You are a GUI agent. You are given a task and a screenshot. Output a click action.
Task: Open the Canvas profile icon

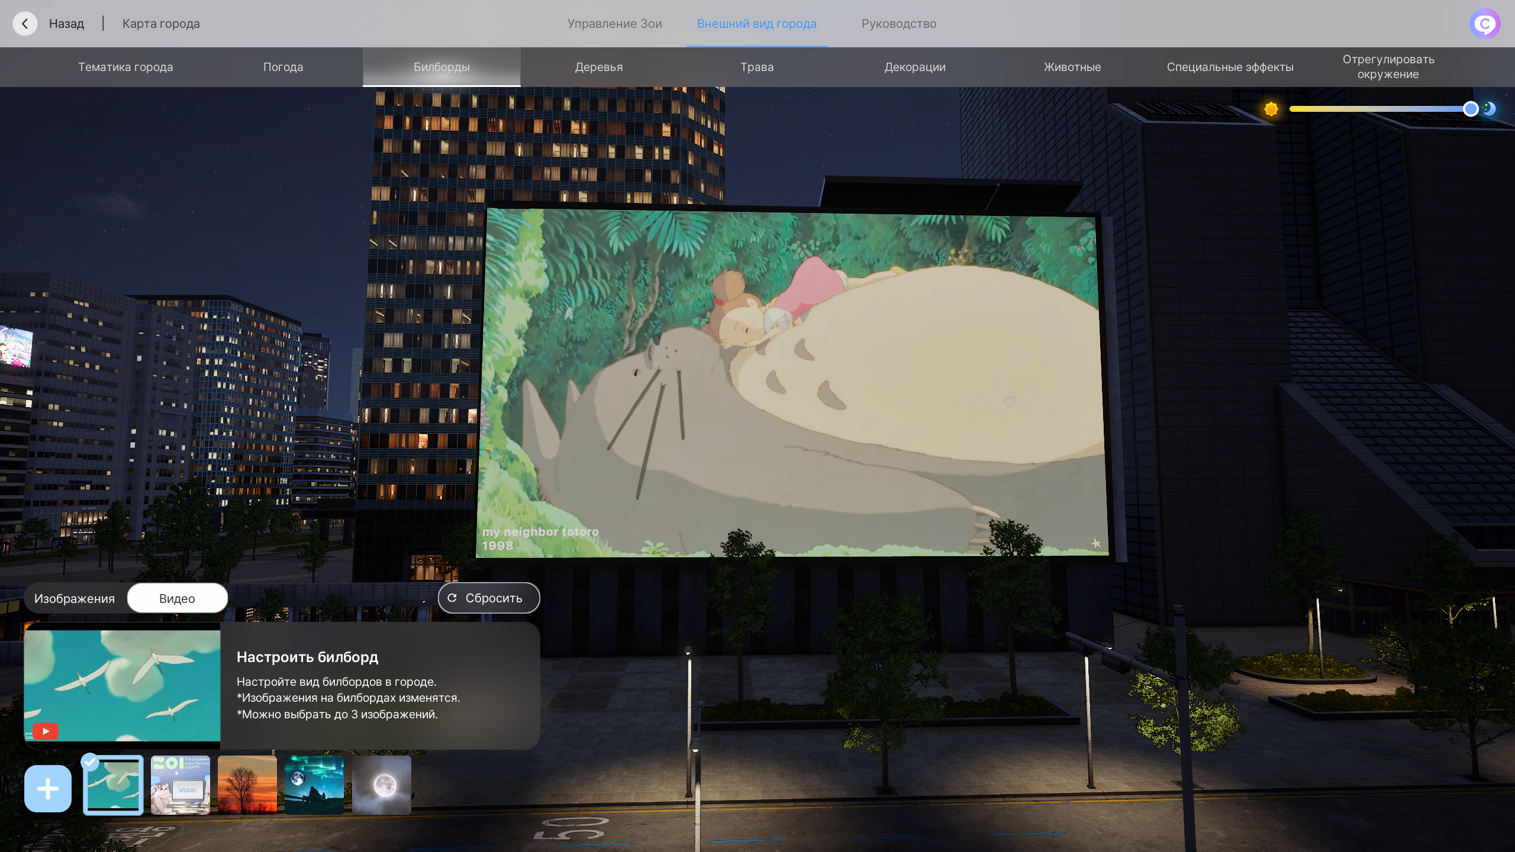pos(1484,24)
